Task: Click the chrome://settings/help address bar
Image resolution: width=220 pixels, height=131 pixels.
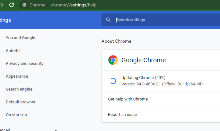Action: tap(74, 5)
